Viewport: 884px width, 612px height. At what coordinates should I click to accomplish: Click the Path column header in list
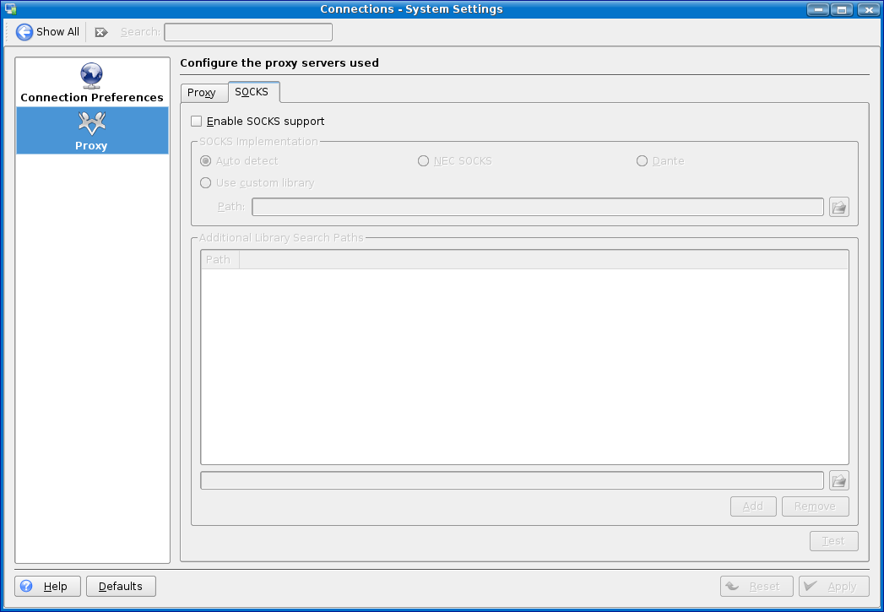pyautogui.click(x=219, y=259)
